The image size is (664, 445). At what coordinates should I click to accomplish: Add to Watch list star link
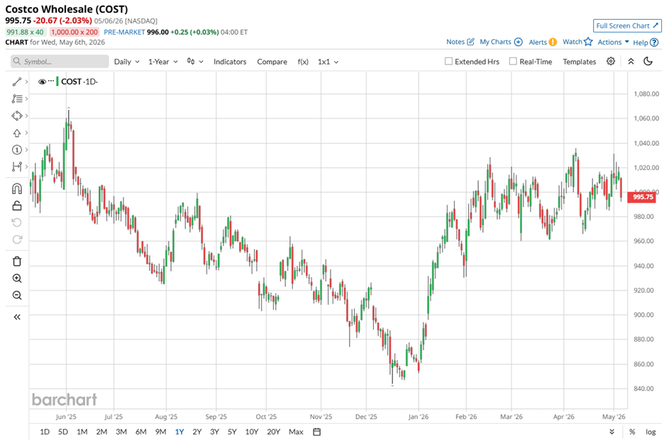coord(577,42)
